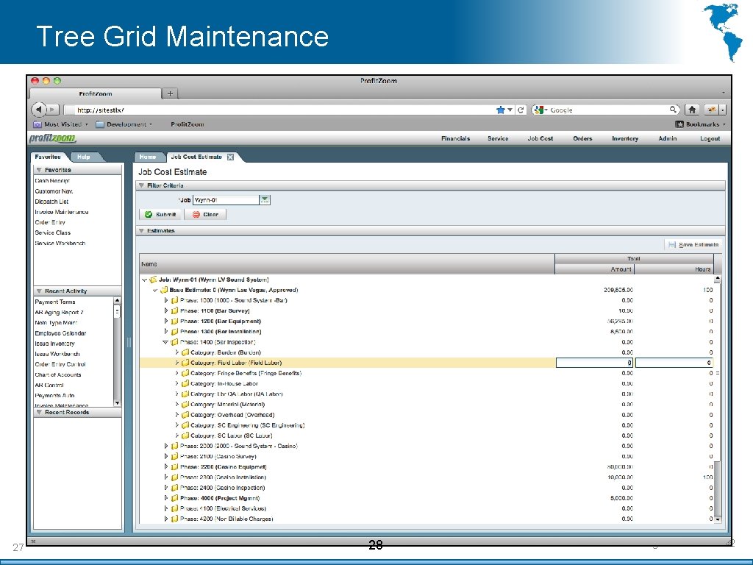
Task: Open a new browser tab with plus button
Action: pos(170,93)
